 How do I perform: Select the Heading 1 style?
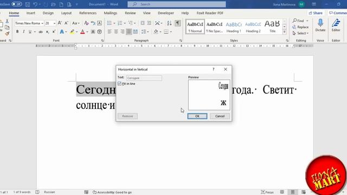pyautogui.click(x=234, y=27)
